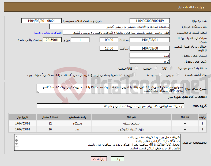Click the date cell in سوئیچ شبکه row
The width and height of the screenshot is (211, 166).
(x=22, y=123)
